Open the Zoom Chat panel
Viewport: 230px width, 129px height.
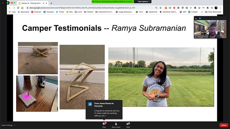(104, 125)
